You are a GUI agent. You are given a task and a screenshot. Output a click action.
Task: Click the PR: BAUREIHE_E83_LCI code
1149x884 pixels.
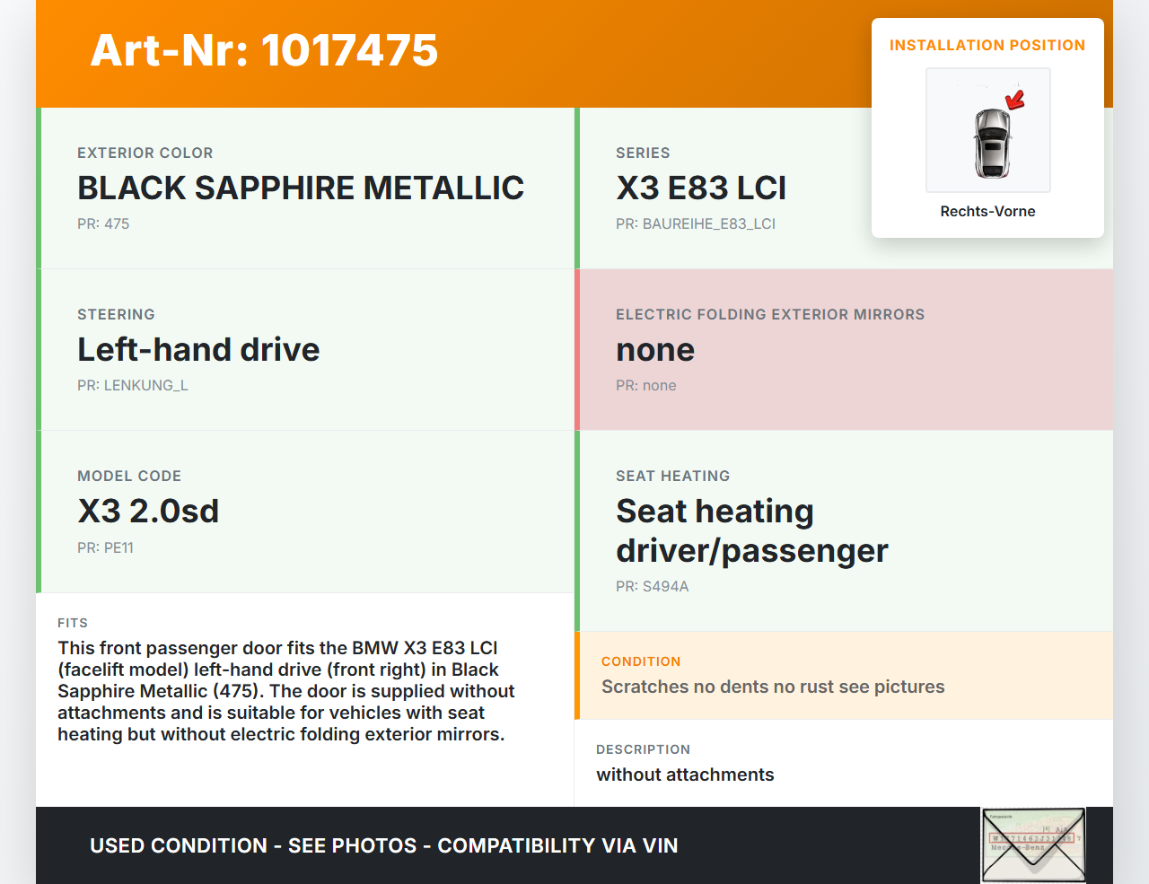coord(695,223)
